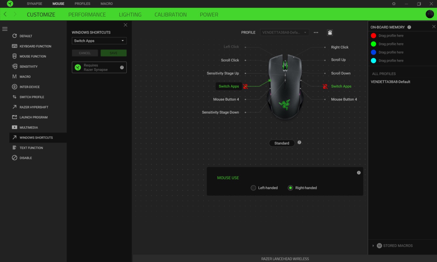
Task: Expand the Stored Macros section
Action: pos(373,246)
